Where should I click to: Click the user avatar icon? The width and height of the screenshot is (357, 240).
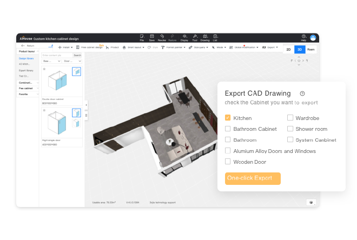pos(313,38)
